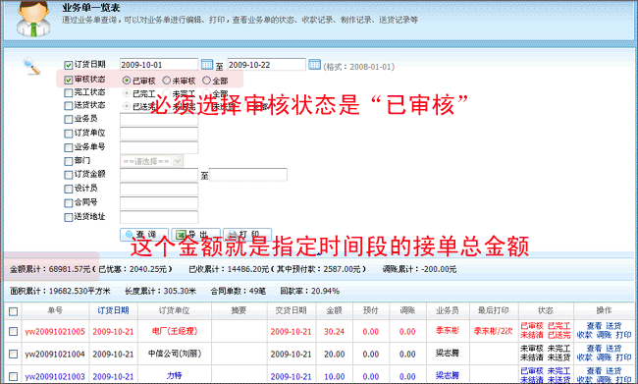This screenshot has width=638, height=384.
Task: Click the 导出 export button
Action: (x=195, y=235)
